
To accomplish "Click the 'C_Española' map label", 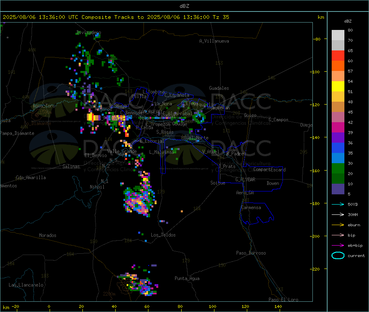I will tap(177, 95).
